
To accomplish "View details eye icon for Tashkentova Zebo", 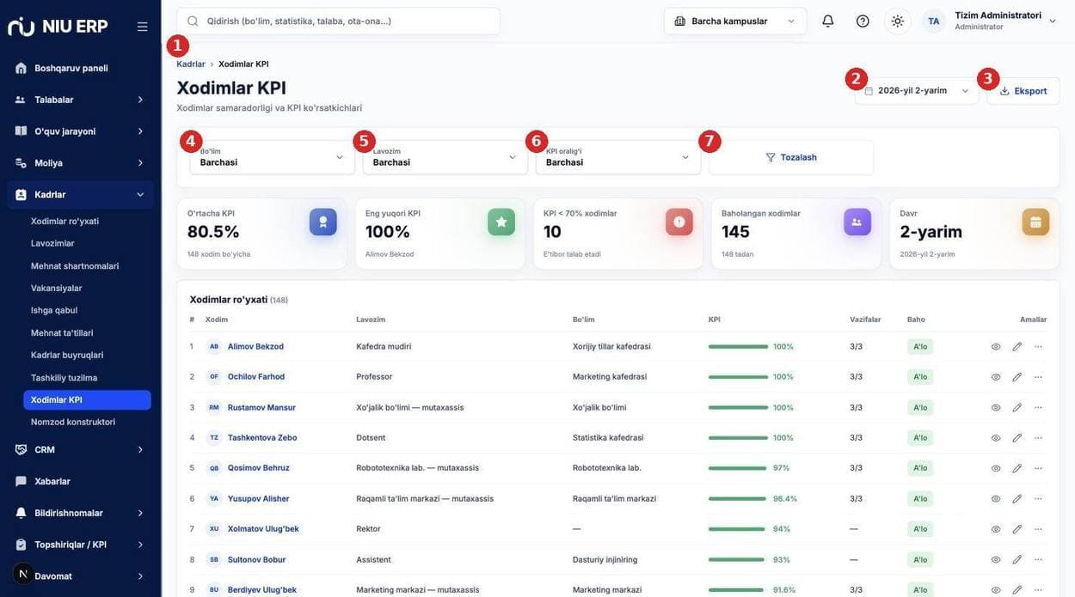I will pyautogui.click(x=996, y=438).
